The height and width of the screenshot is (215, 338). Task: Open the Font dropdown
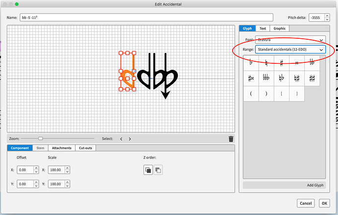290,40
